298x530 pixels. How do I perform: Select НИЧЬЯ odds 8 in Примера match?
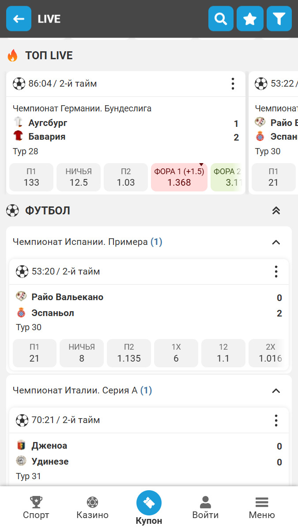[82, 353]
